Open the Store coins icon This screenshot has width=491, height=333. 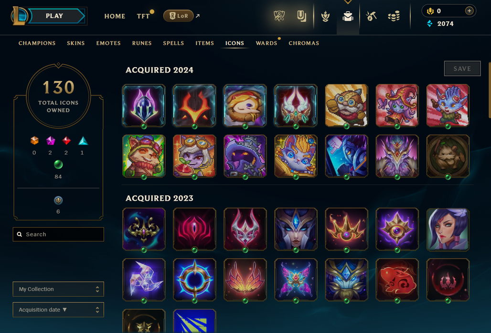pos(394,16)
